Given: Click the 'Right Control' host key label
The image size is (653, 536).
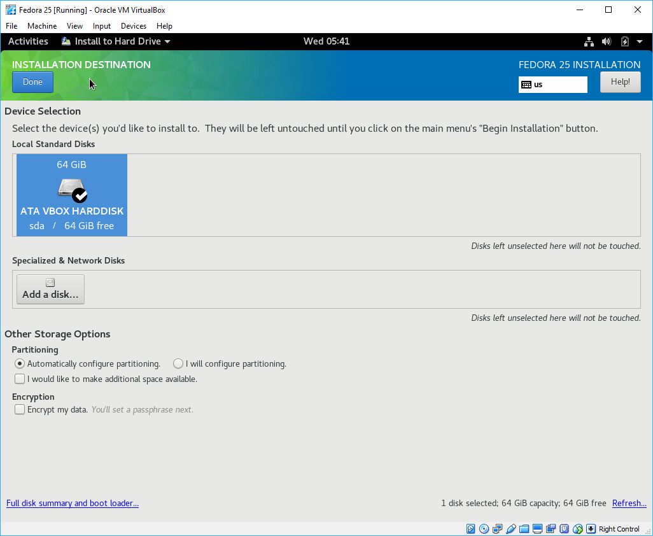Looking at the screenshot, I should (619, 529).
